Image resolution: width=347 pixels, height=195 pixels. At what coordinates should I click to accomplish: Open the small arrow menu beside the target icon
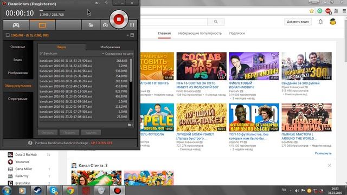tap(128, 35)
